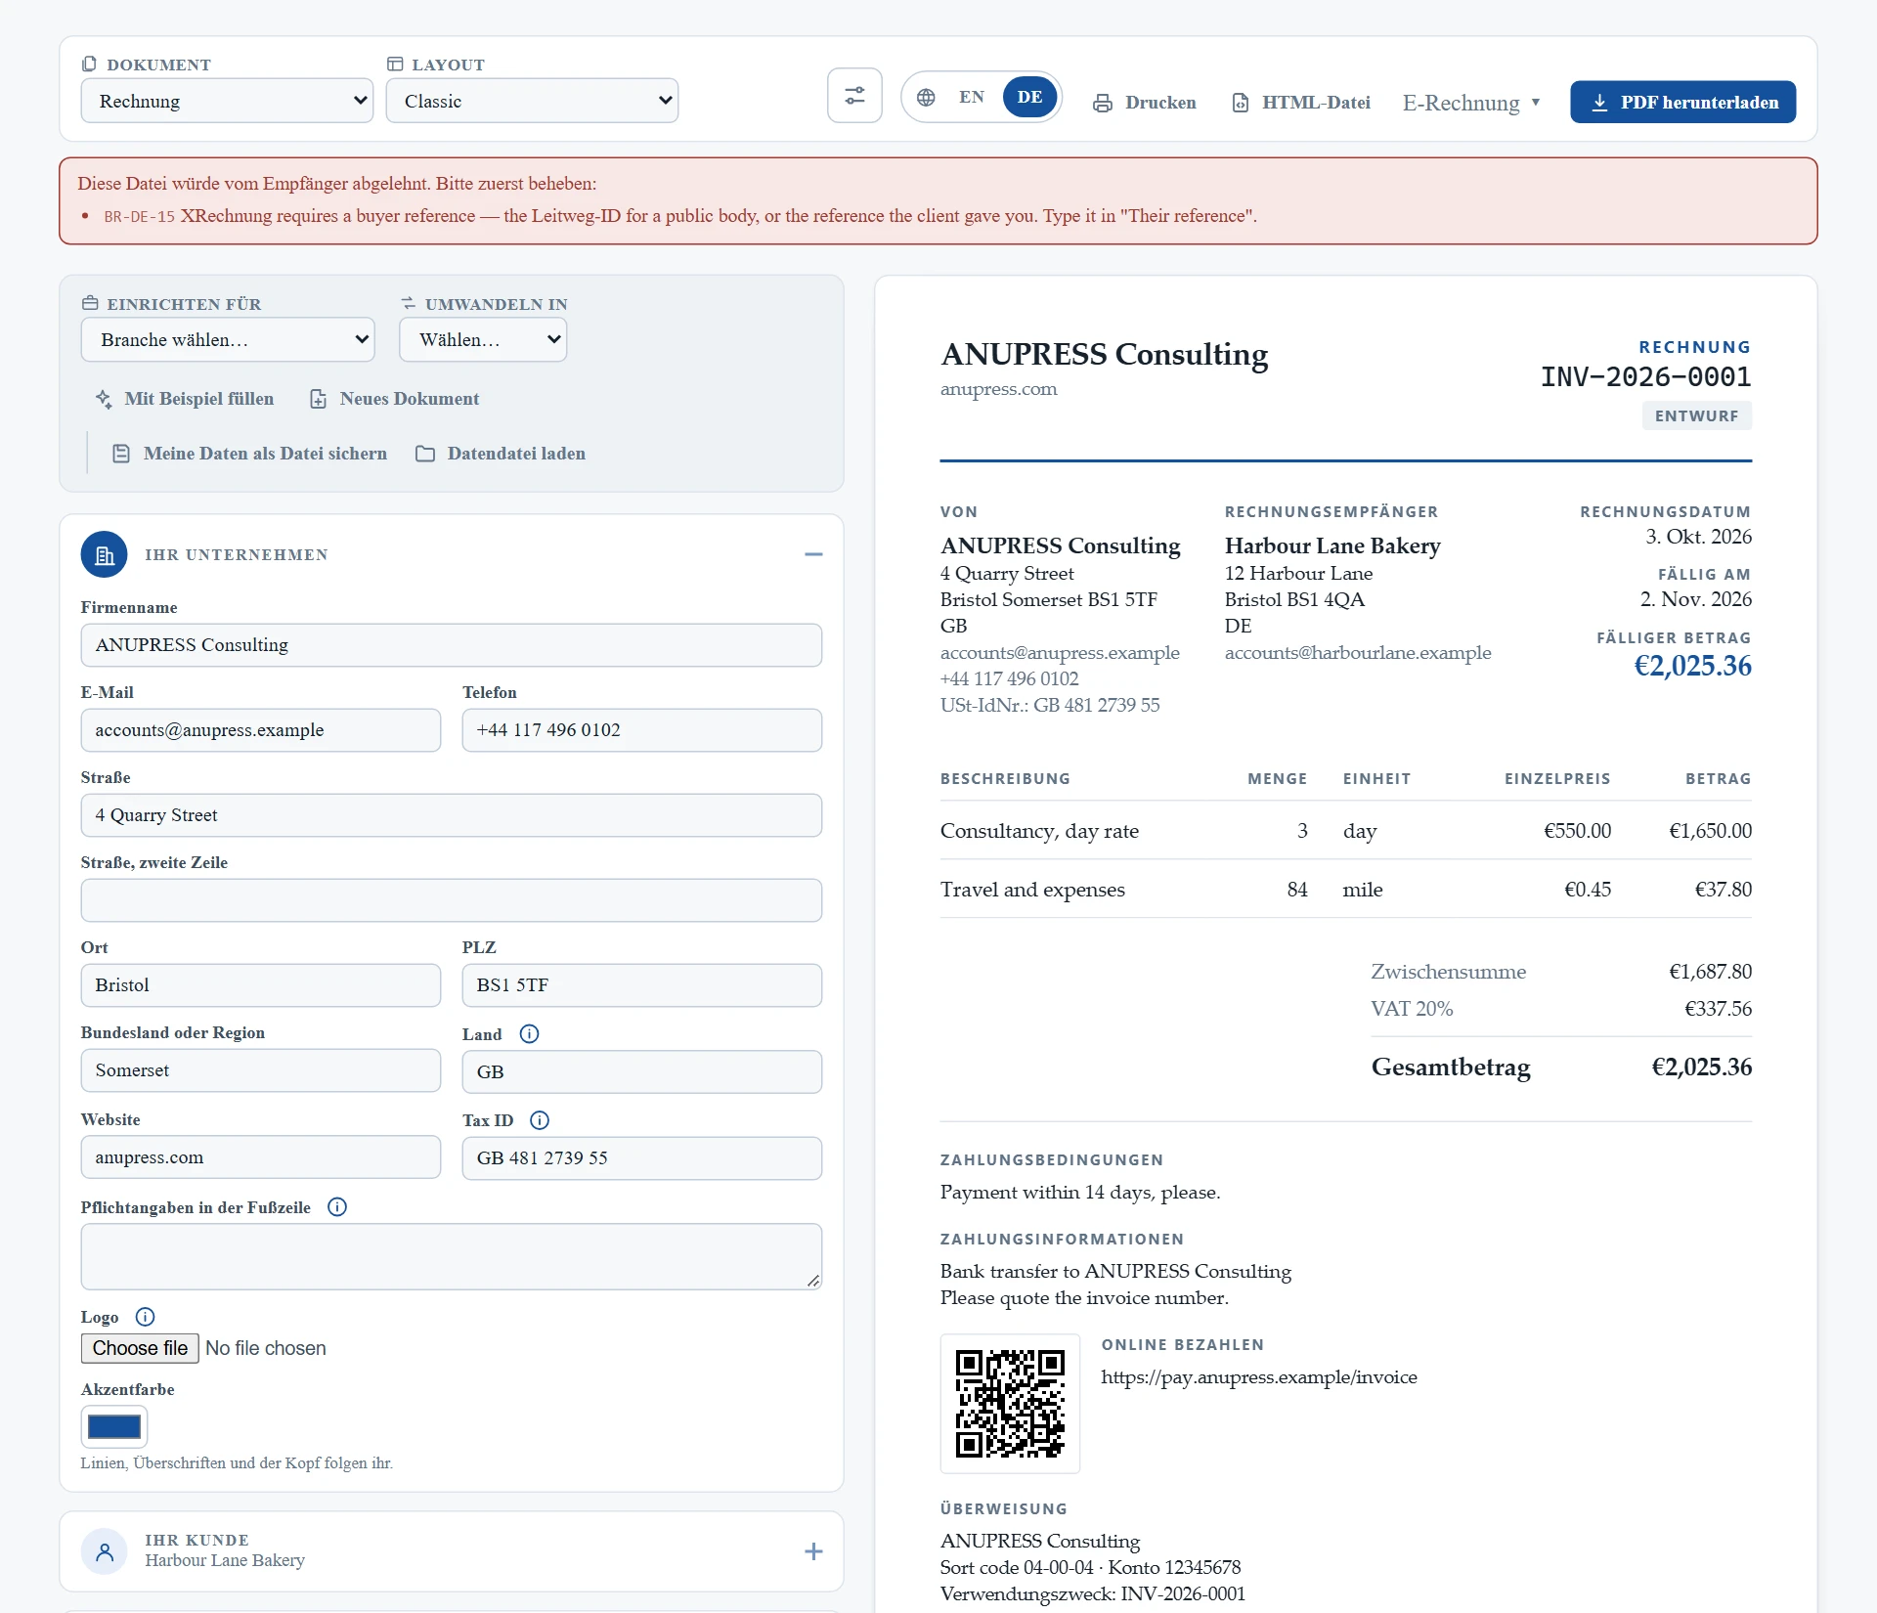1877x1613 pixels.
Task: Click the HTML-Datei button
Action: (1300, 103)
